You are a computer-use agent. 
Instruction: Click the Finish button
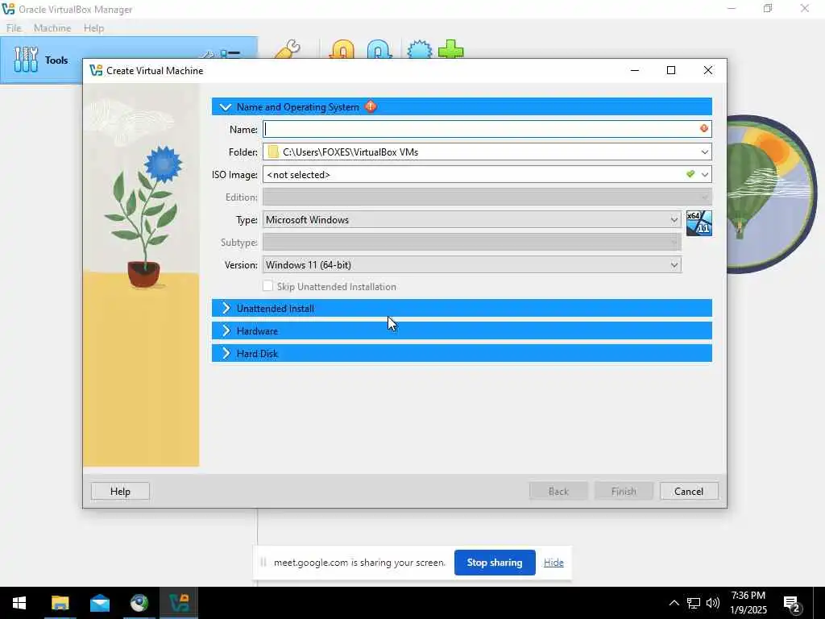click(624, 491)
